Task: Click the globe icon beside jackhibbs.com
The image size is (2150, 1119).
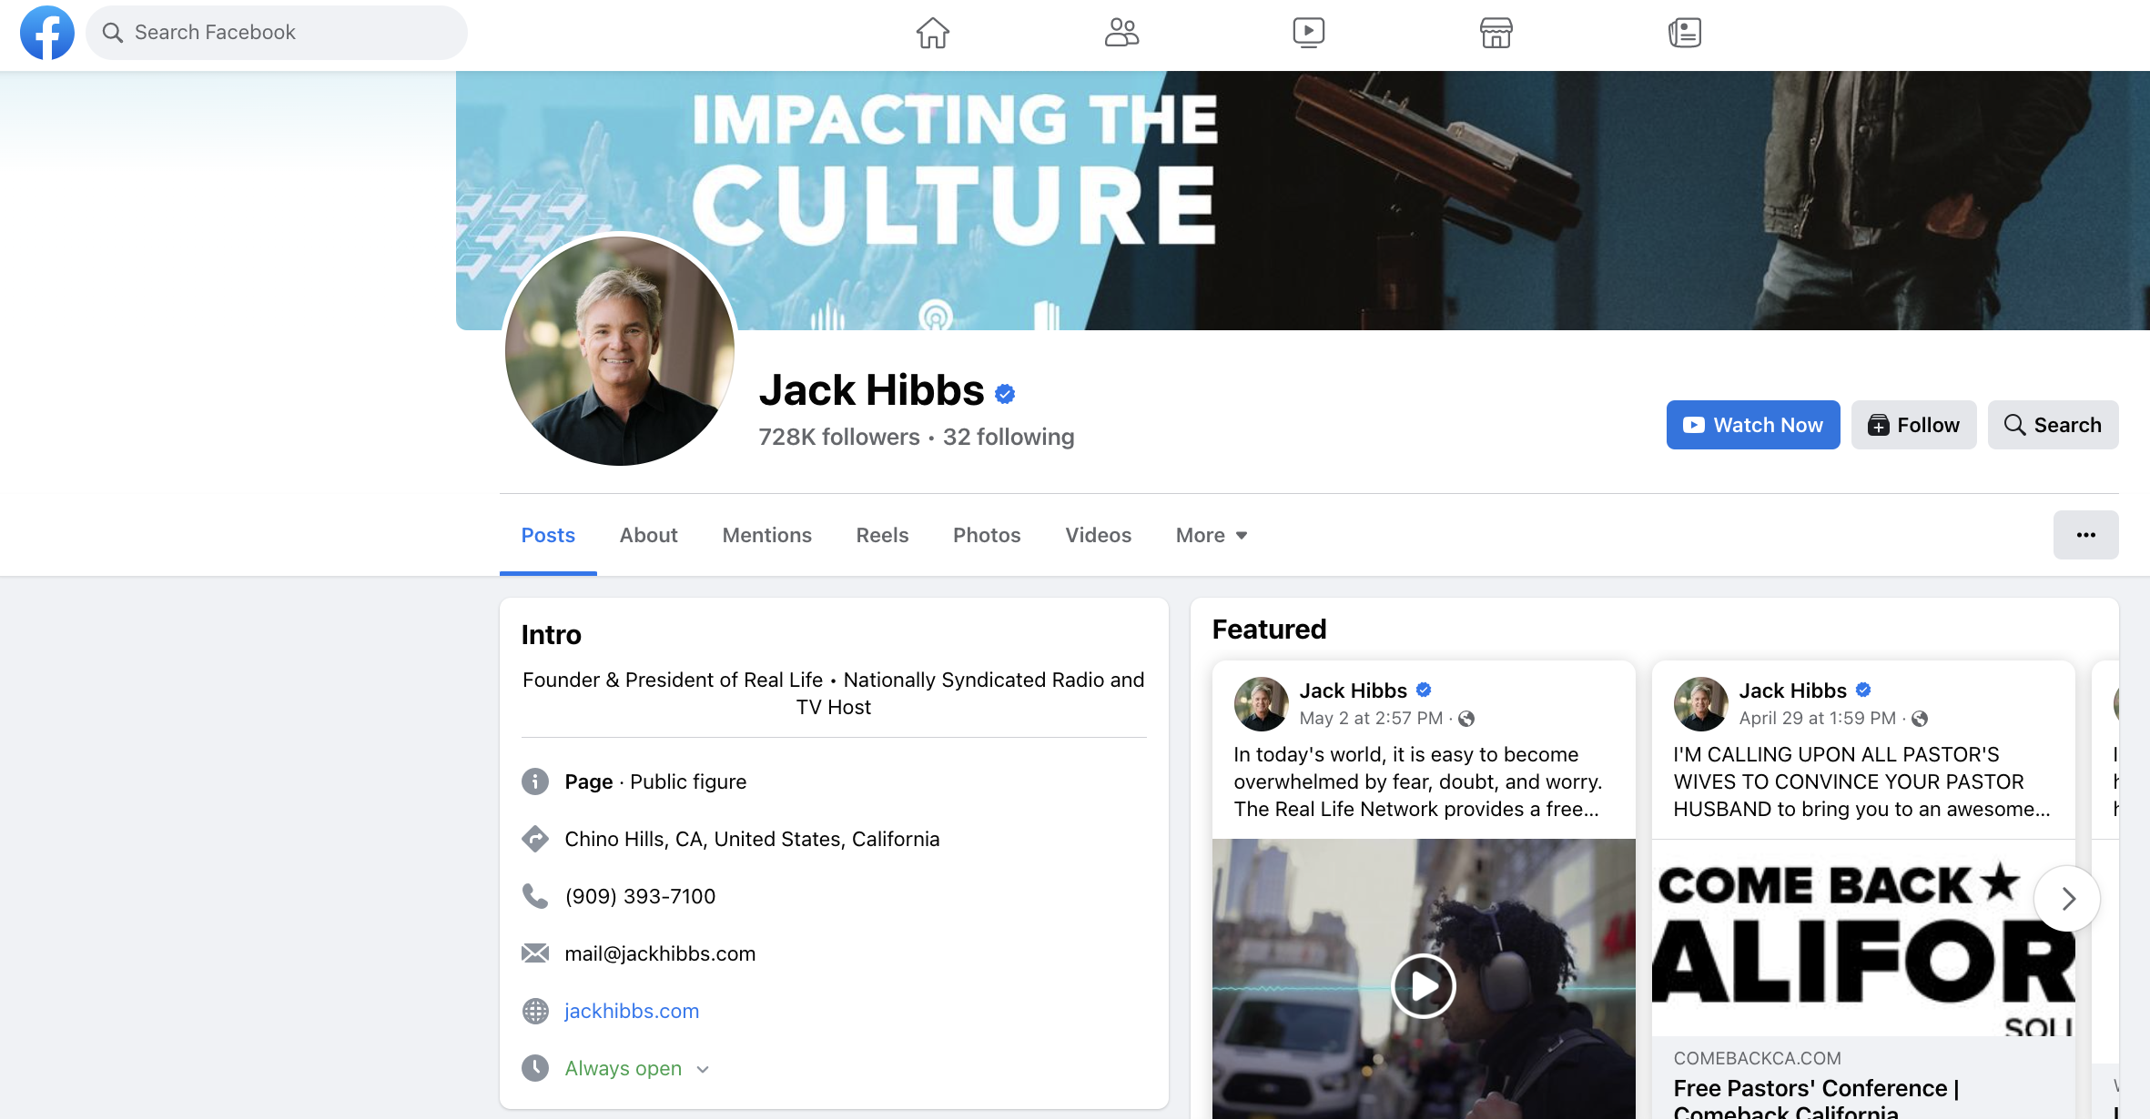Action: (x=535, y=1010)
